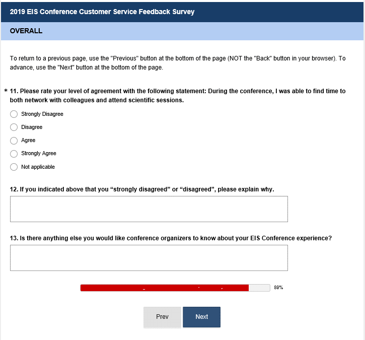Pick the Strongly Agree radio button
The width and height of the screenshot is (365, 340).
[14, 154]
